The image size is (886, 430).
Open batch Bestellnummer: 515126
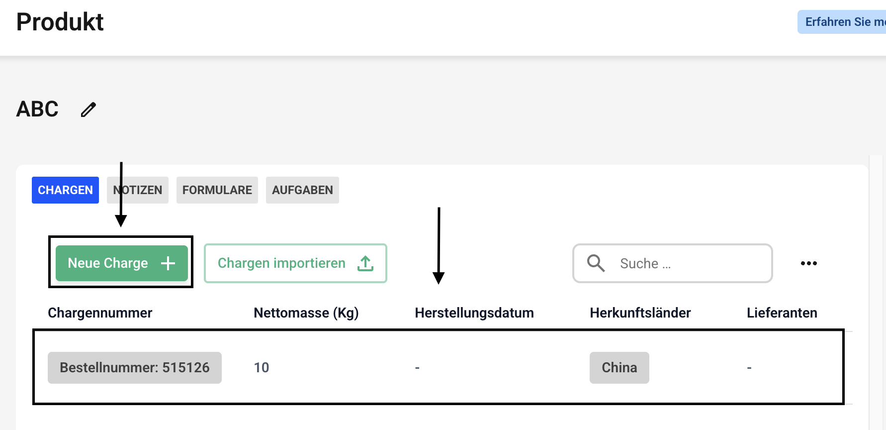(x=134, y=368)
